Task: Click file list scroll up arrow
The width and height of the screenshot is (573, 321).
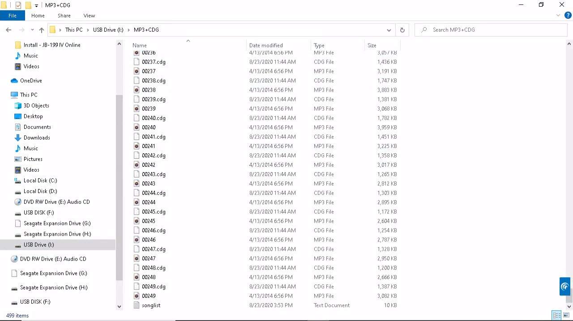Action: tap(569, 44)
